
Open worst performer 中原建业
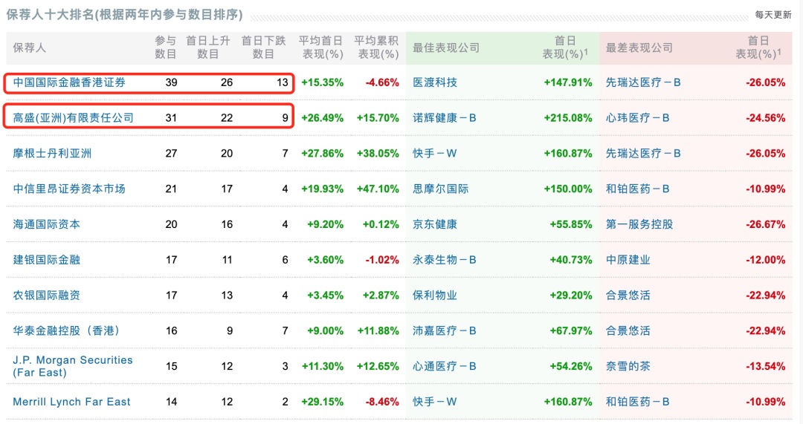[x=628, y=260]
